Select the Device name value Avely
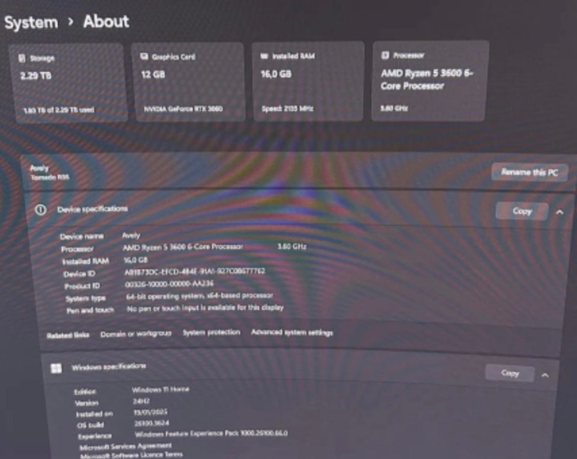577x459 pixels. [131, 235]
